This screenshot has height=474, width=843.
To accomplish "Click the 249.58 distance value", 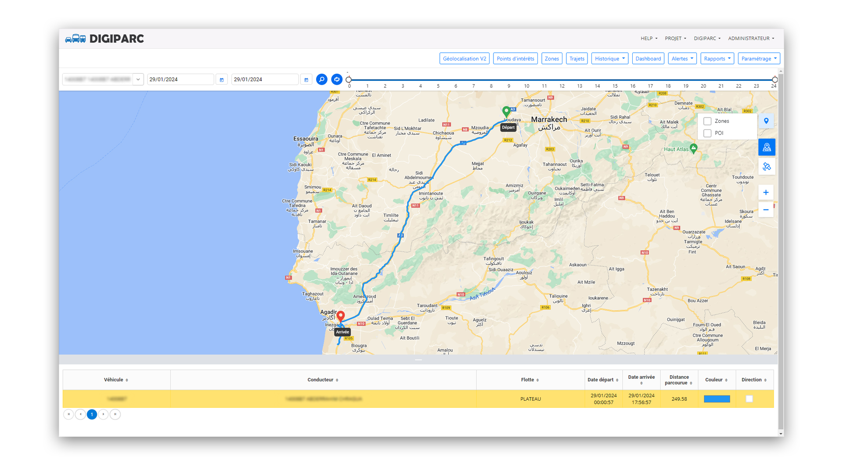I will 679,399.
